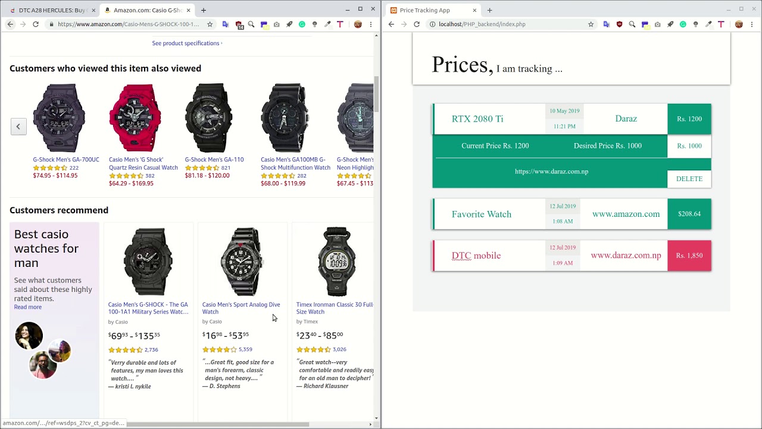Click Amazon page horizontal scrollbar

click(217, 424)
